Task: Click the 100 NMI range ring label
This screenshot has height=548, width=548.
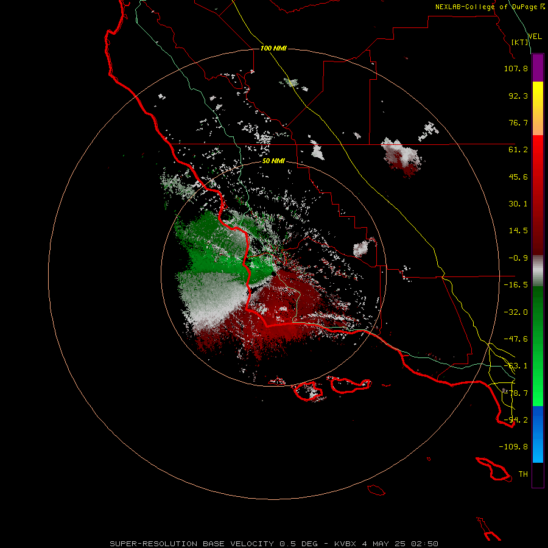Action: (x=273, y=48)
